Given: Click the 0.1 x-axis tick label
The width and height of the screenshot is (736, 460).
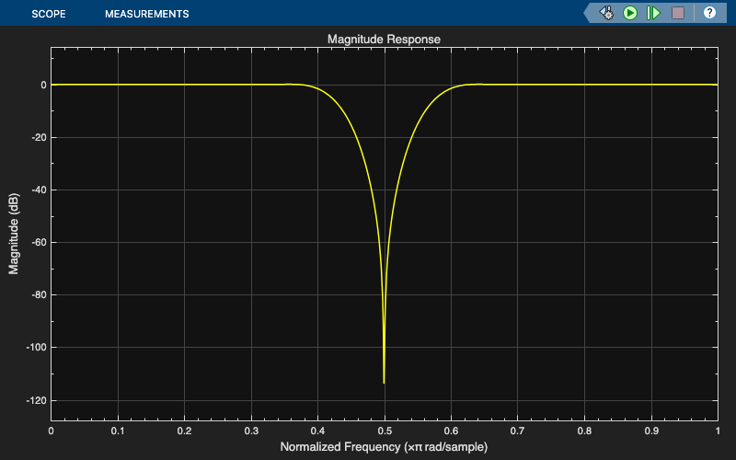Looking at the screenshot, I should [x=118, y=431].
